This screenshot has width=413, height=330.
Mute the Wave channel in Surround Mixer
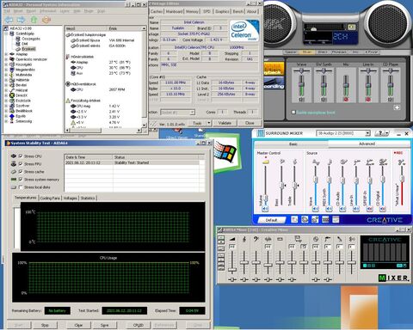tap(315, 209)
